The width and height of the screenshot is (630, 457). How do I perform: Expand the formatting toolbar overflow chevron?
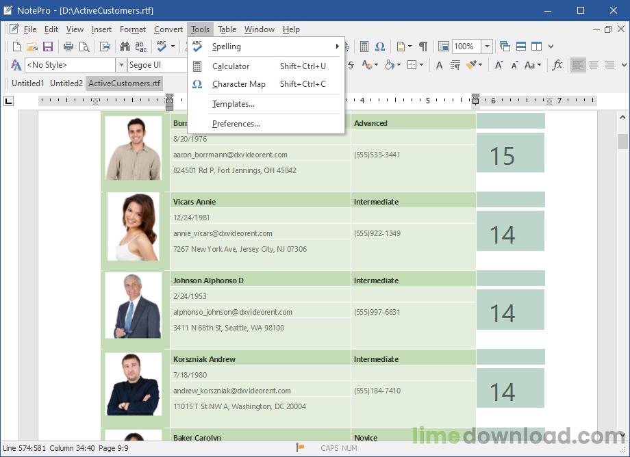tap(624, 65)
